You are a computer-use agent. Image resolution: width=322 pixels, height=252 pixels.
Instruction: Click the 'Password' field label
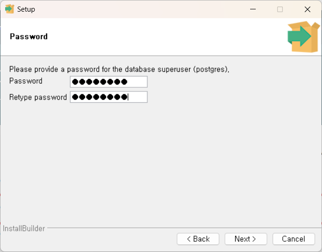point(26,81)
